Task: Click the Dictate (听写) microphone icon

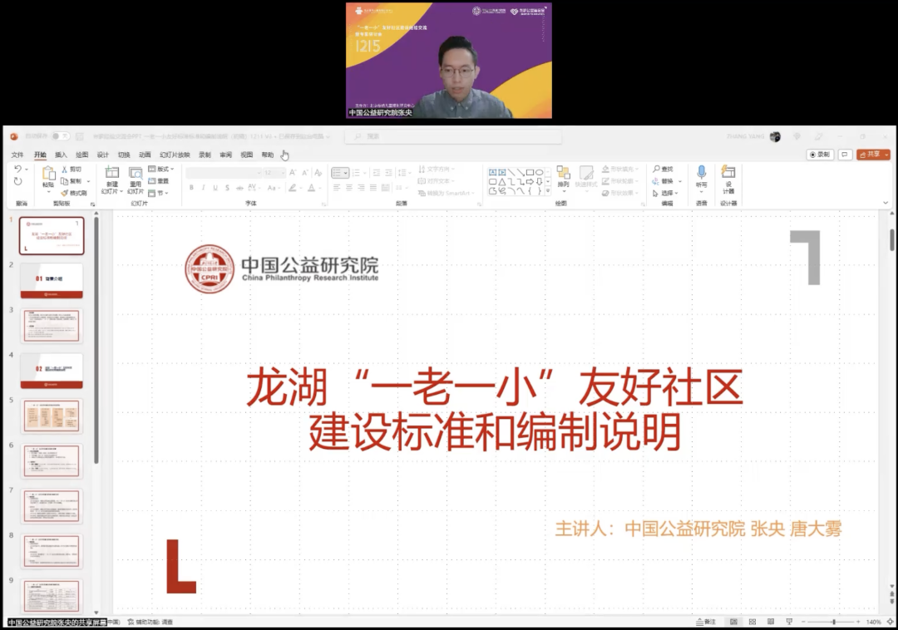Action: click(702, 172)
